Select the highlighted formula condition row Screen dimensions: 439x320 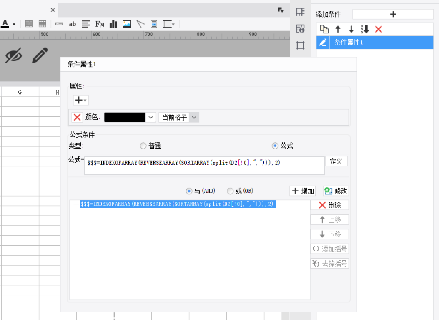(178, 204)
